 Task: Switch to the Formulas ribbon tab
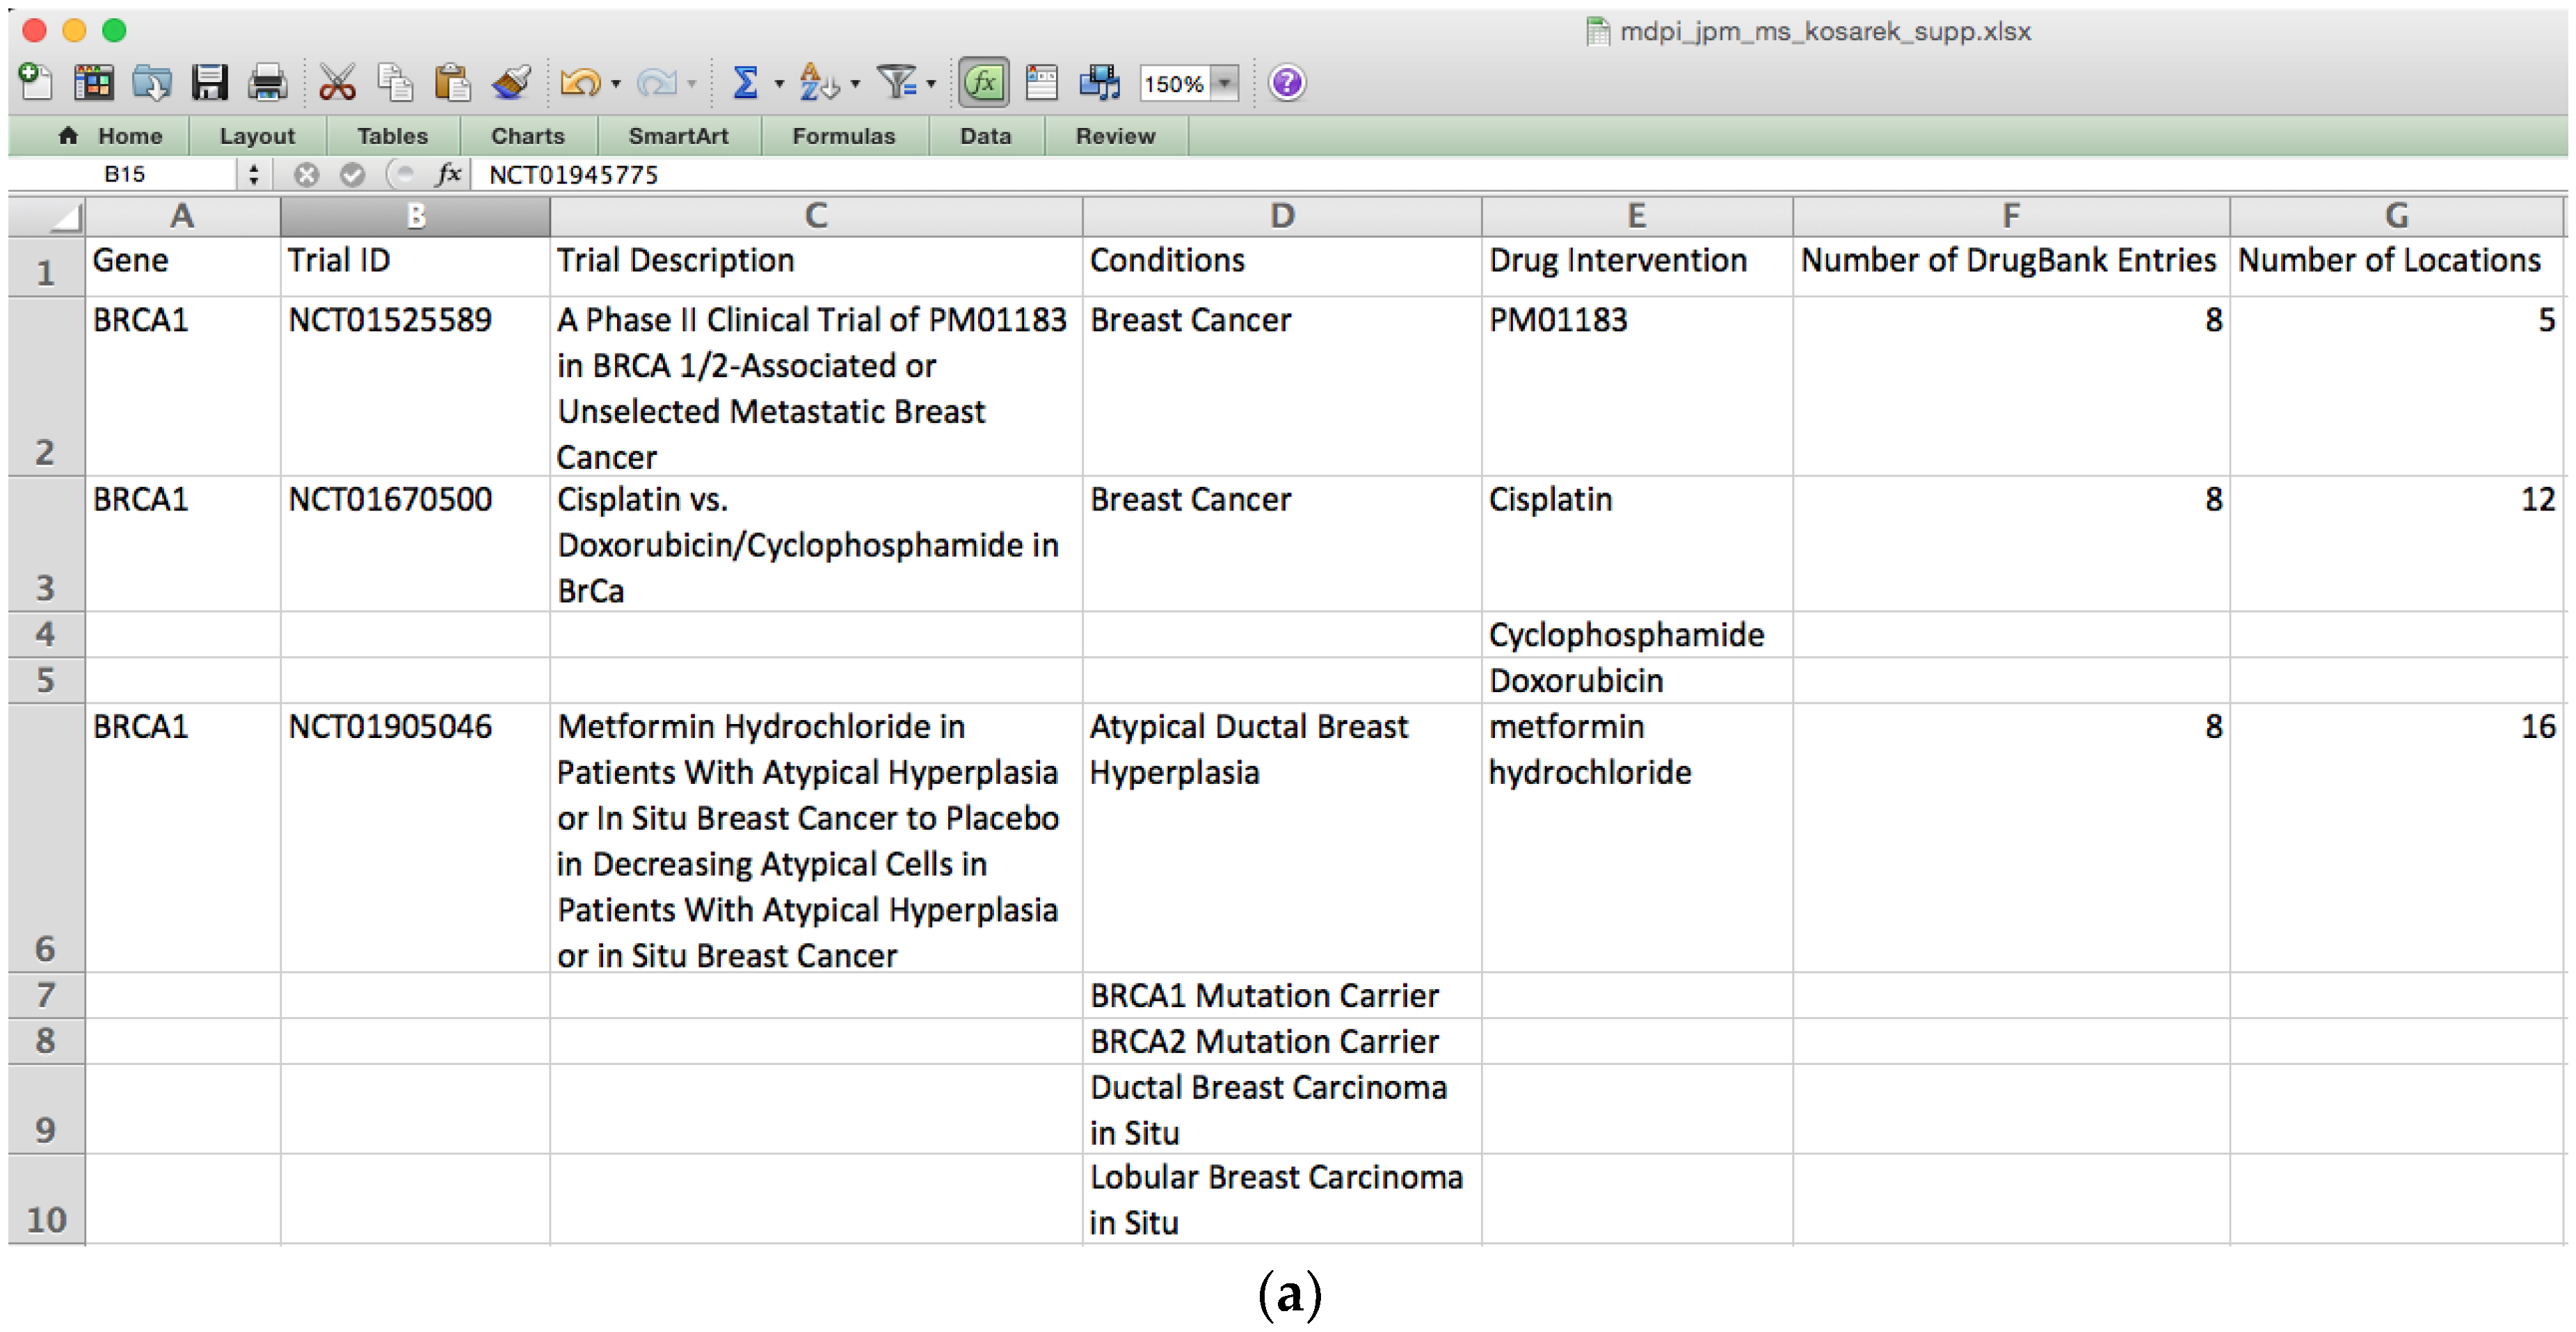tap(843, 136)
